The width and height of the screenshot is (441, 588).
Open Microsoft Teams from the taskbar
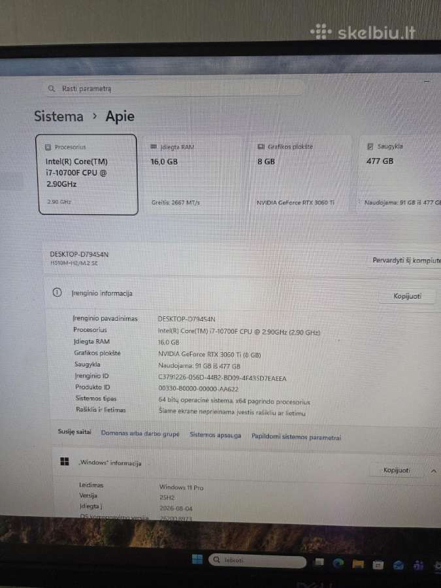(418, 566)
